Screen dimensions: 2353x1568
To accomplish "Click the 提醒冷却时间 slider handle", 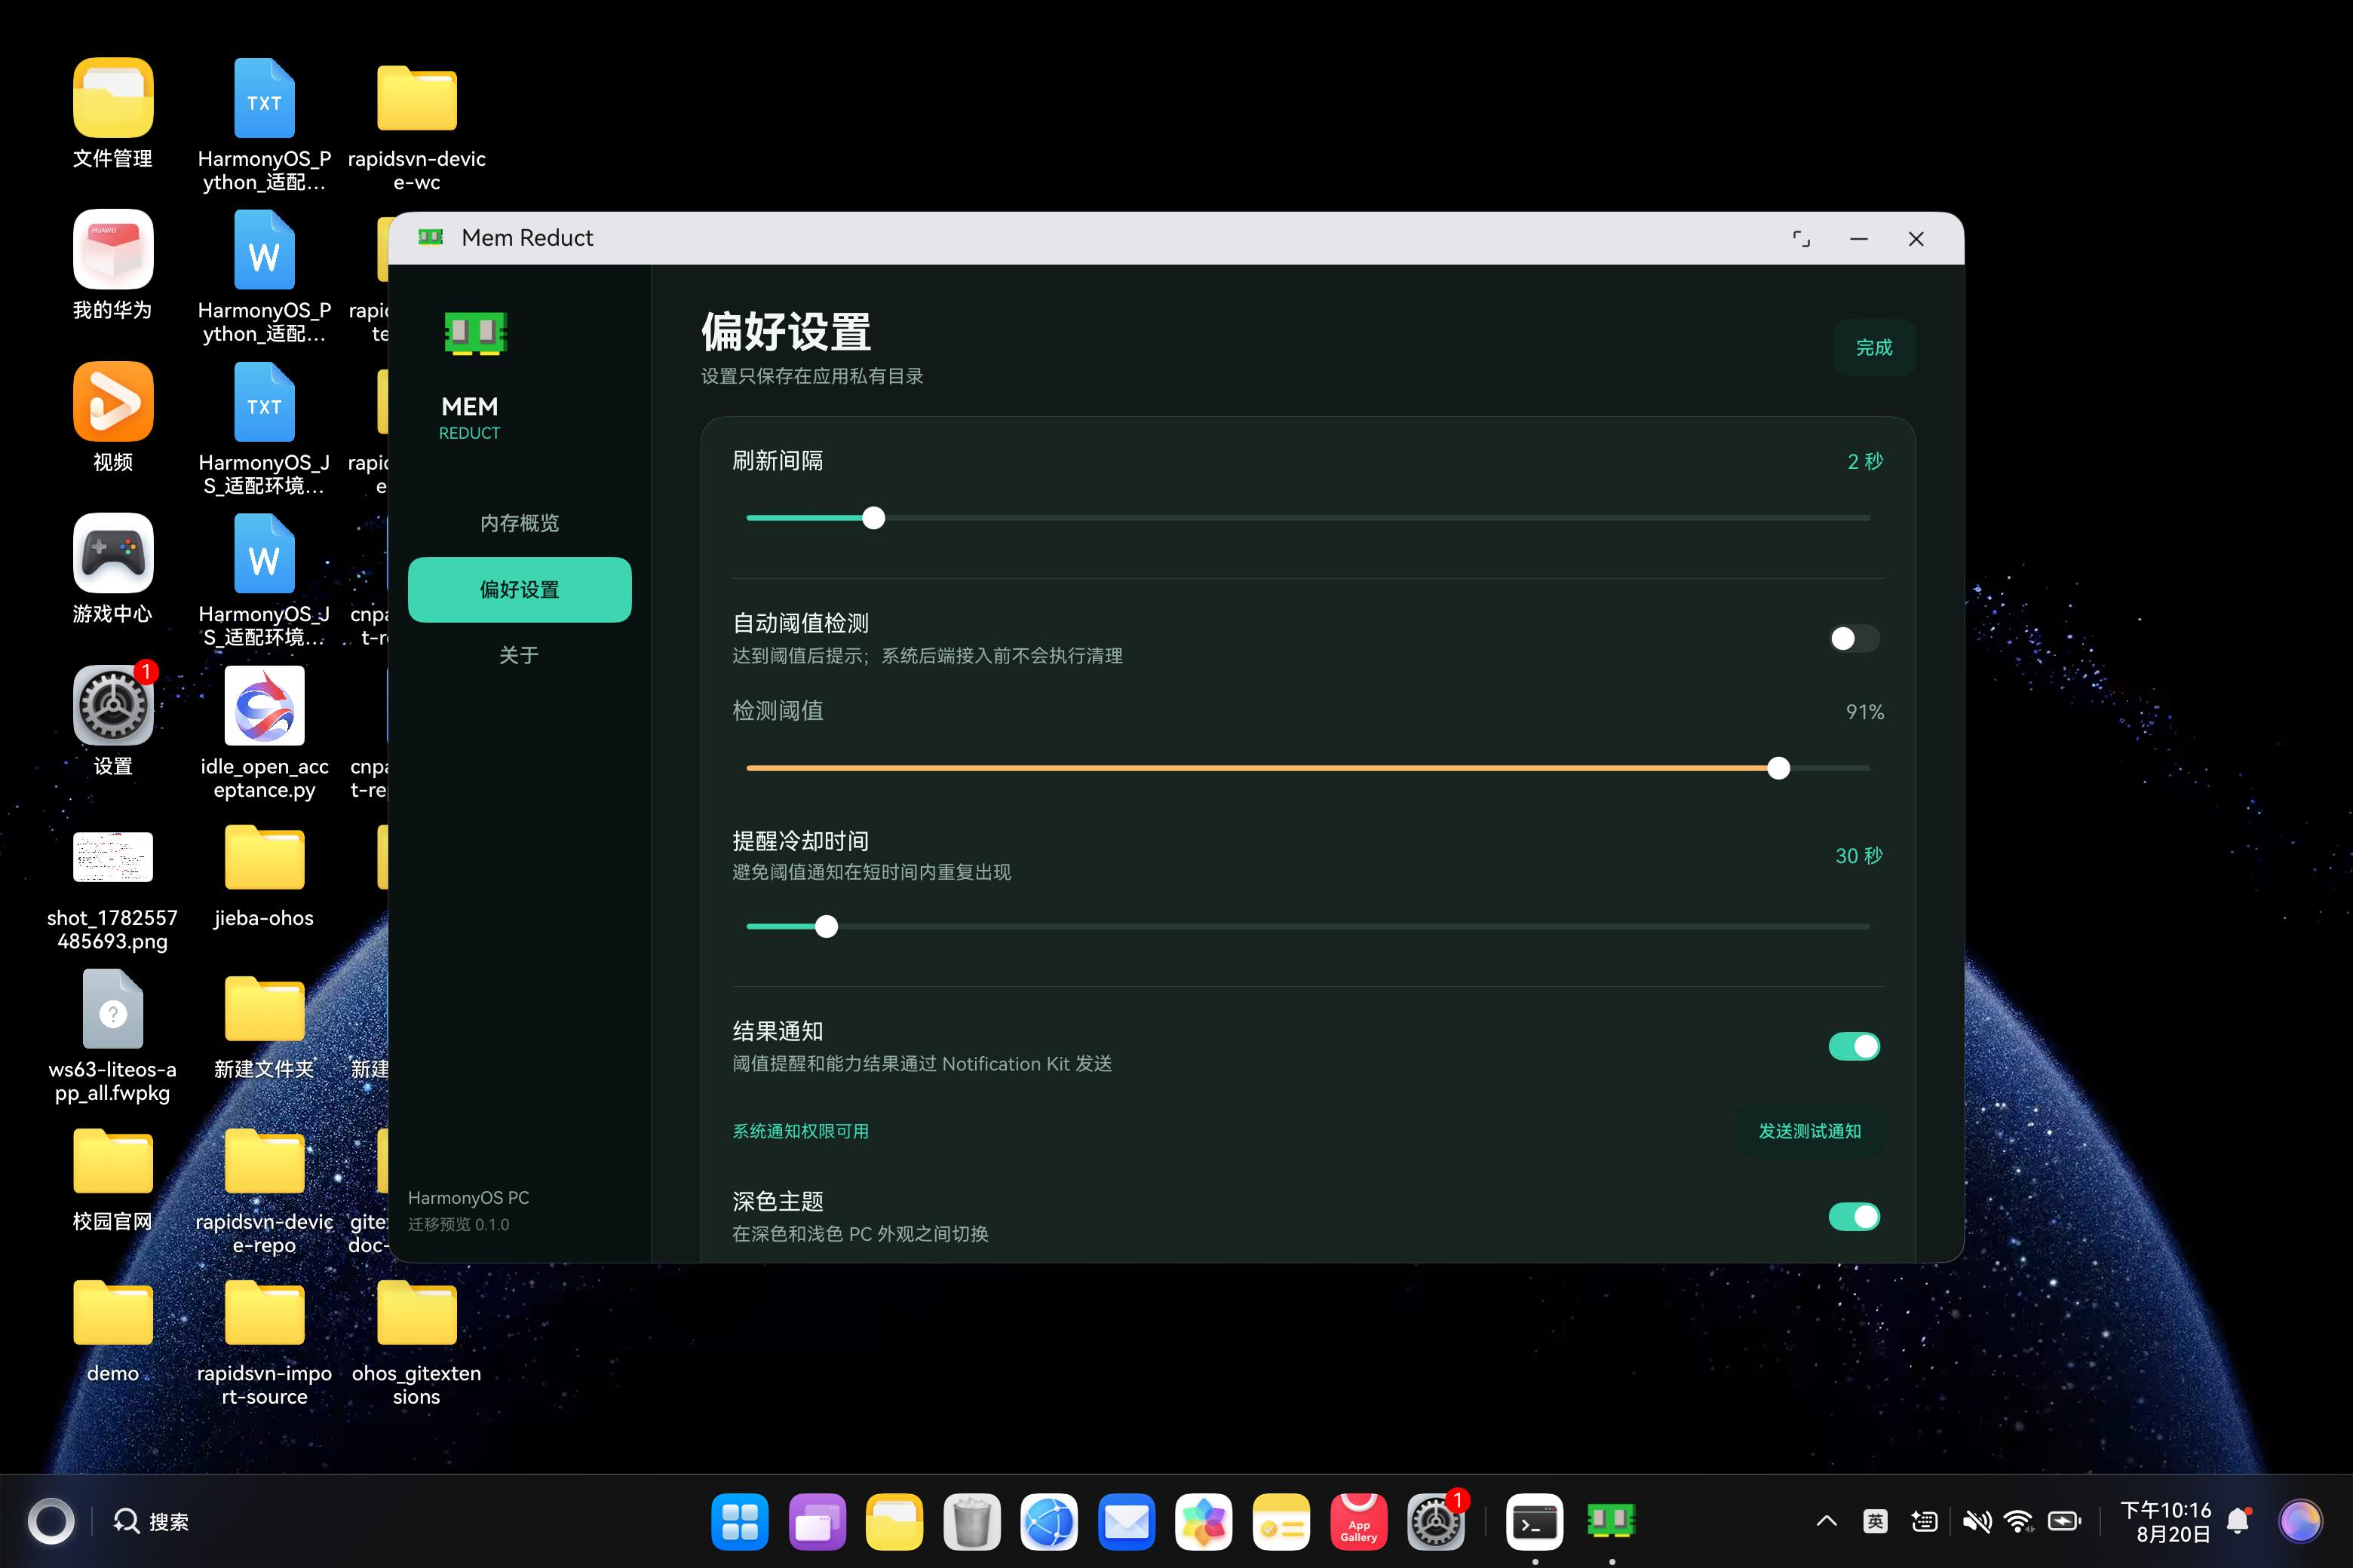I will click(827, 926).
